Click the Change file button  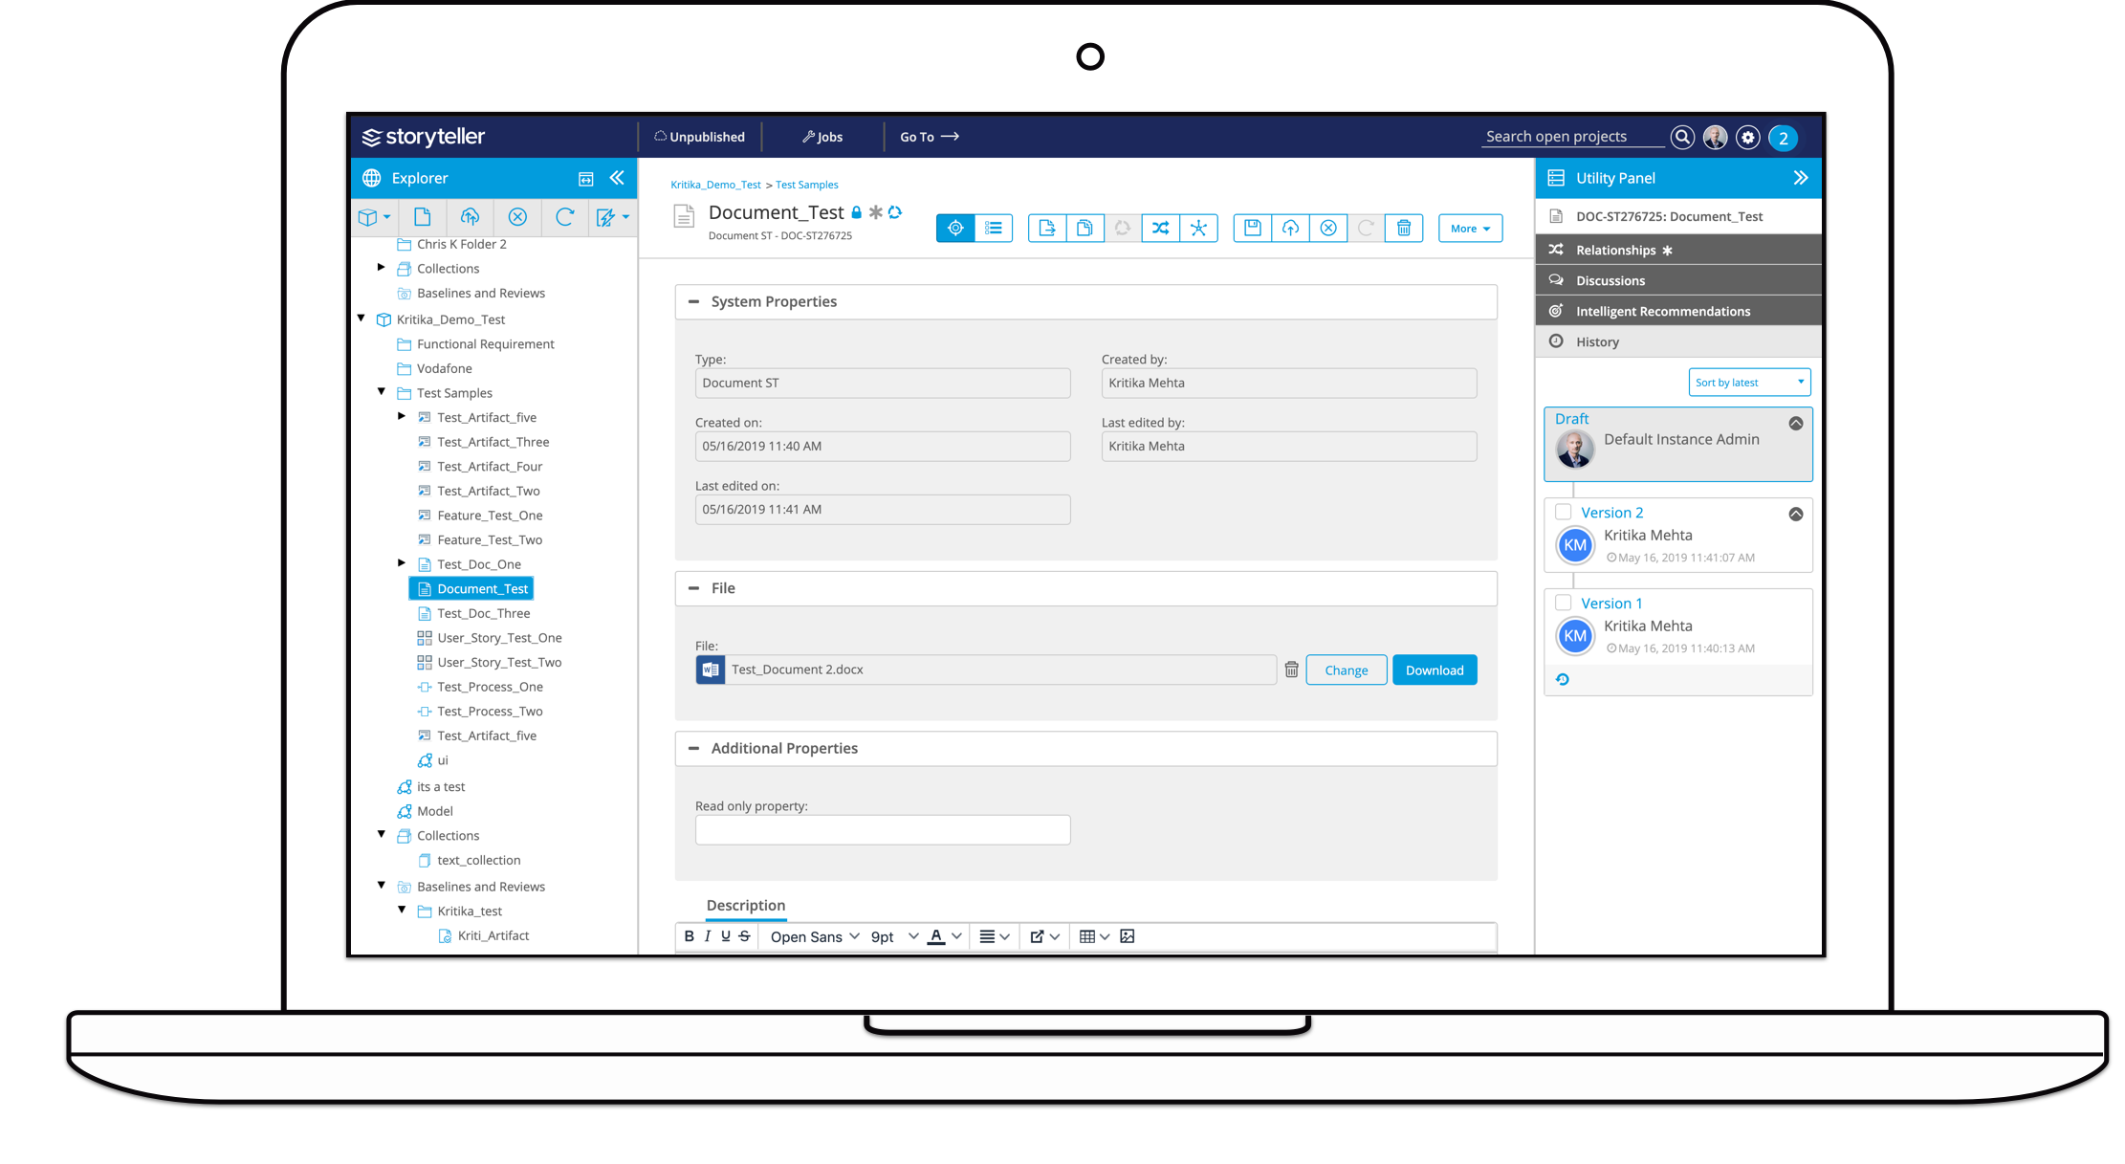coord(1347,670)
